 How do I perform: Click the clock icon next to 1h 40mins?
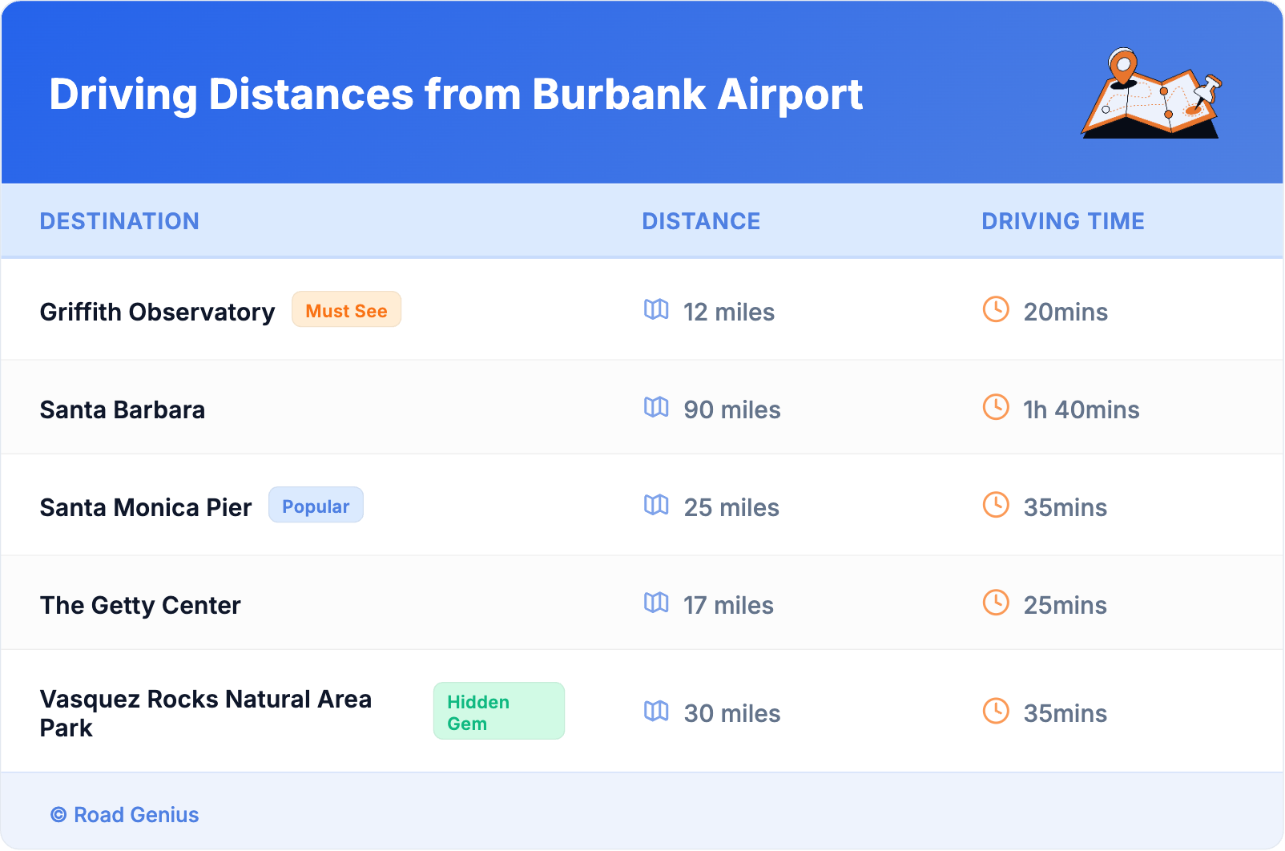(x=996, y=407)
